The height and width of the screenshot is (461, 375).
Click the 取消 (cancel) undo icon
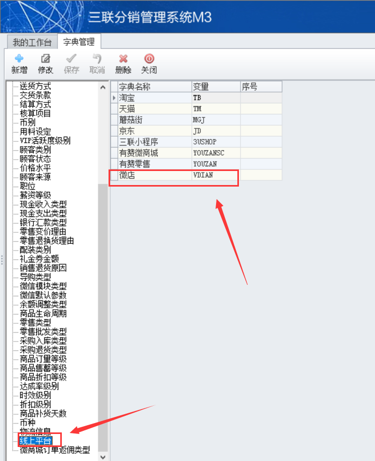coord(97,59)
